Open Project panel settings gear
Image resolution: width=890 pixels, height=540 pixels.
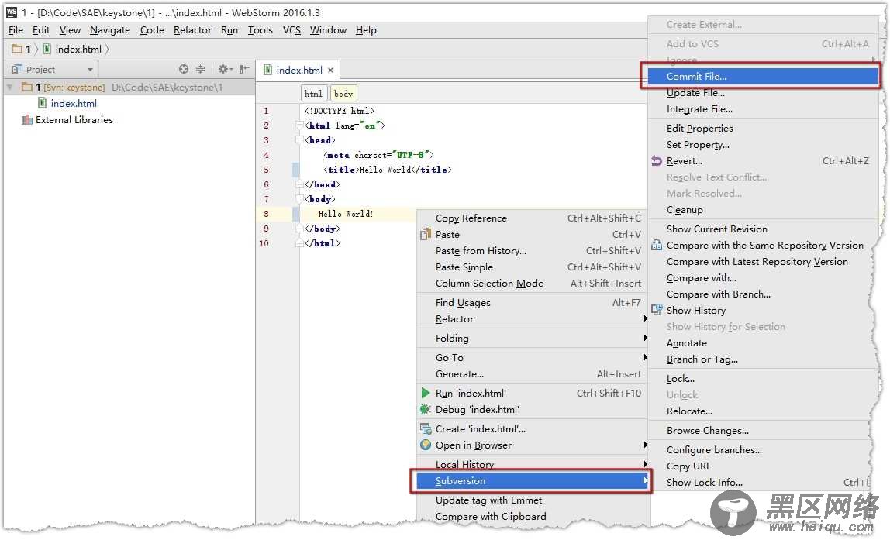pos(226,69)
